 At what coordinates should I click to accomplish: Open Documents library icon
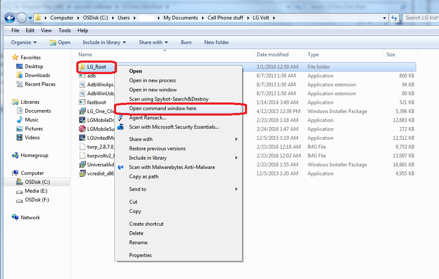(19, 111)
